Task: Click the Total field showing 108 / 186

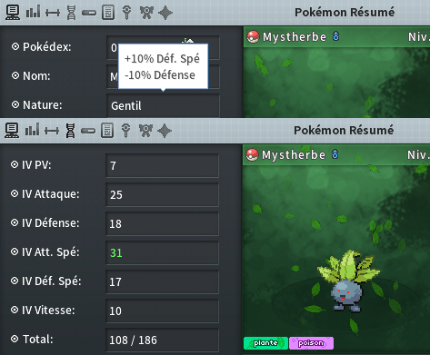Action: (162, 340)
